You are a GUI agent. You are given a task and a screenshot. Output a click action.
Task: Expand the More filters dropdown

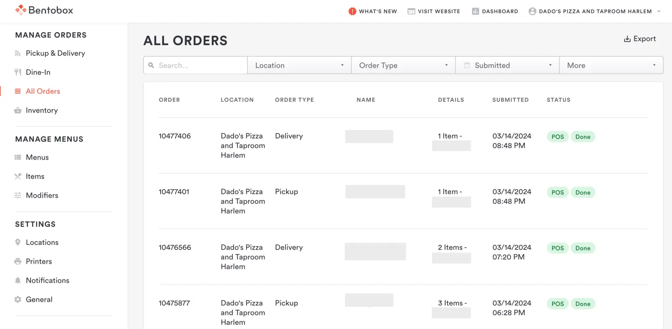point(611,65)
